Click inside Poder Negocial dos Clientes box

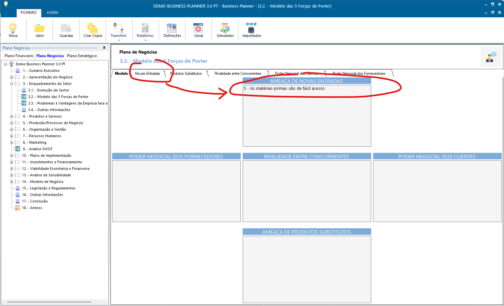(x=437, y=191)
